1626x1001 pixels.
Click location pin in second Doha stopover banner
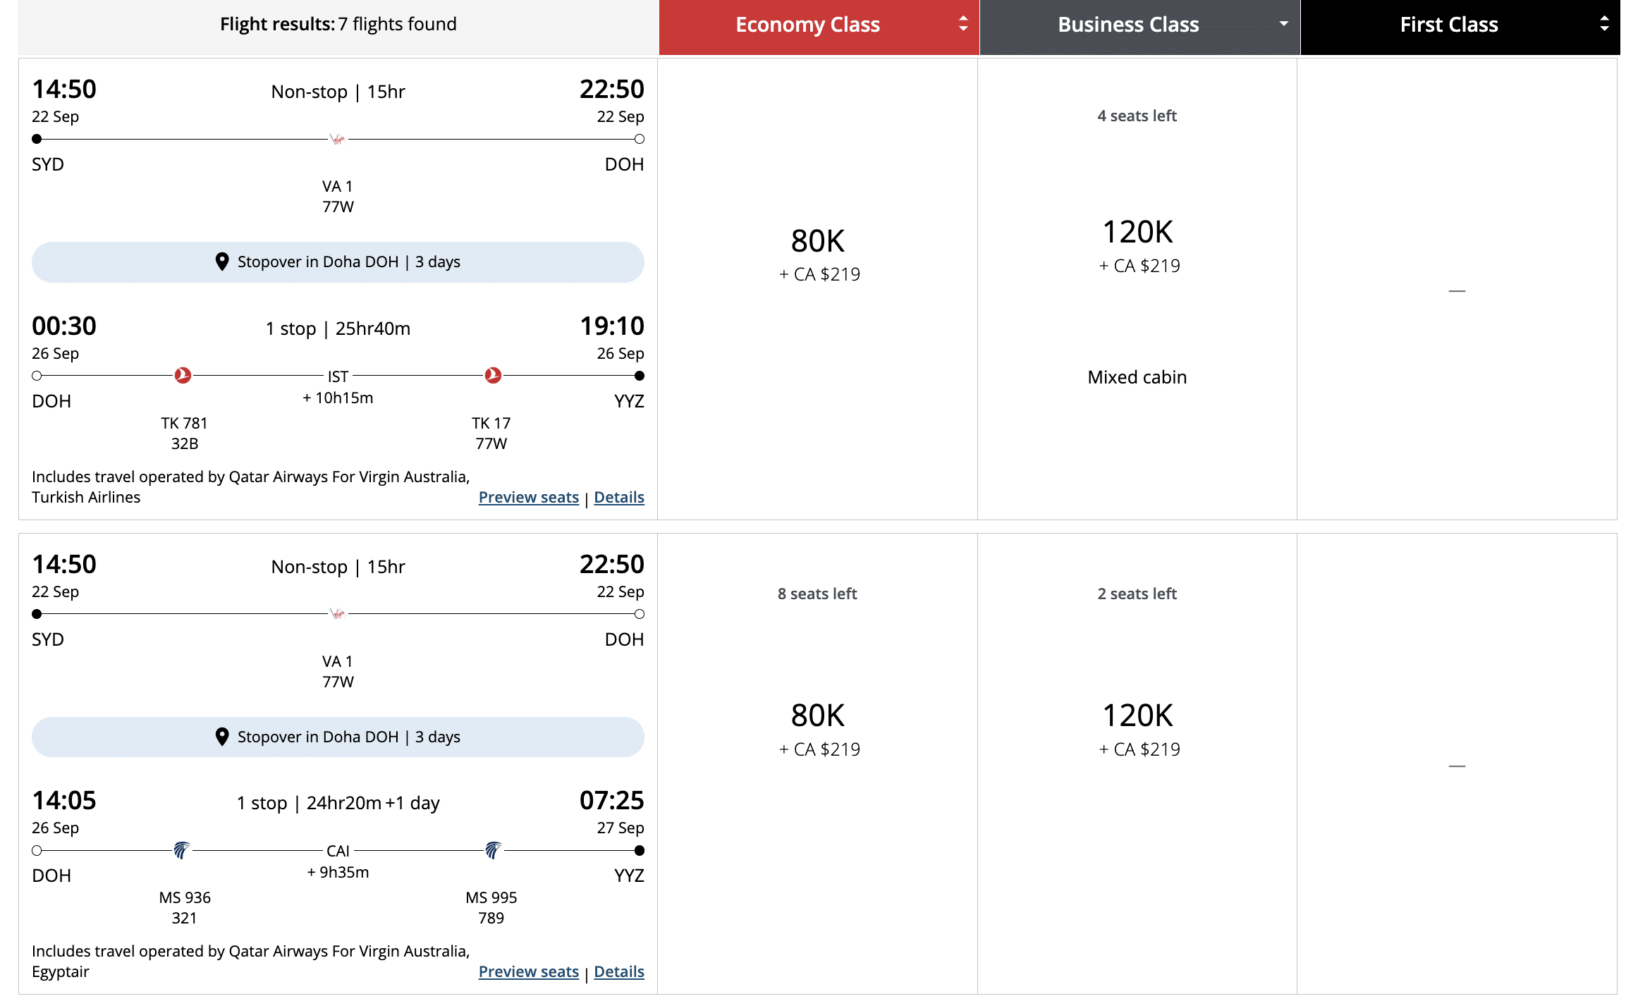[x=222, y=737]
